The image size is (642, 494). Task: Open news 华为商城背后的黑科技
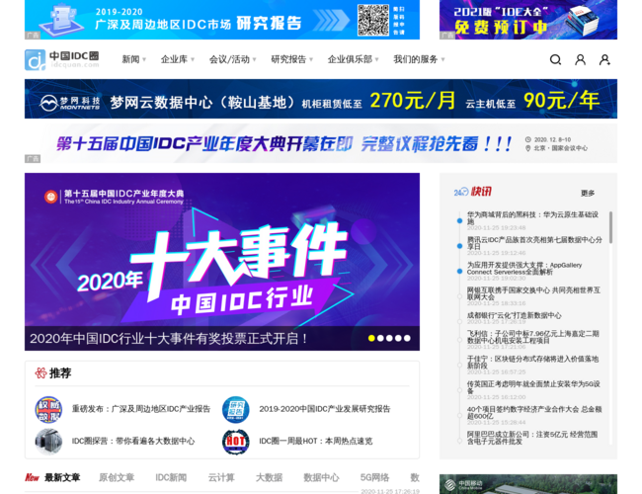(532, 218)
